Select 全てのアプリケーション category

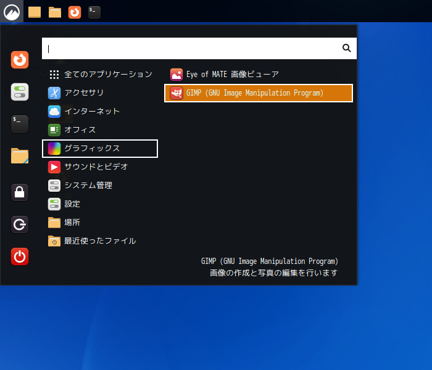click(100, 75)
